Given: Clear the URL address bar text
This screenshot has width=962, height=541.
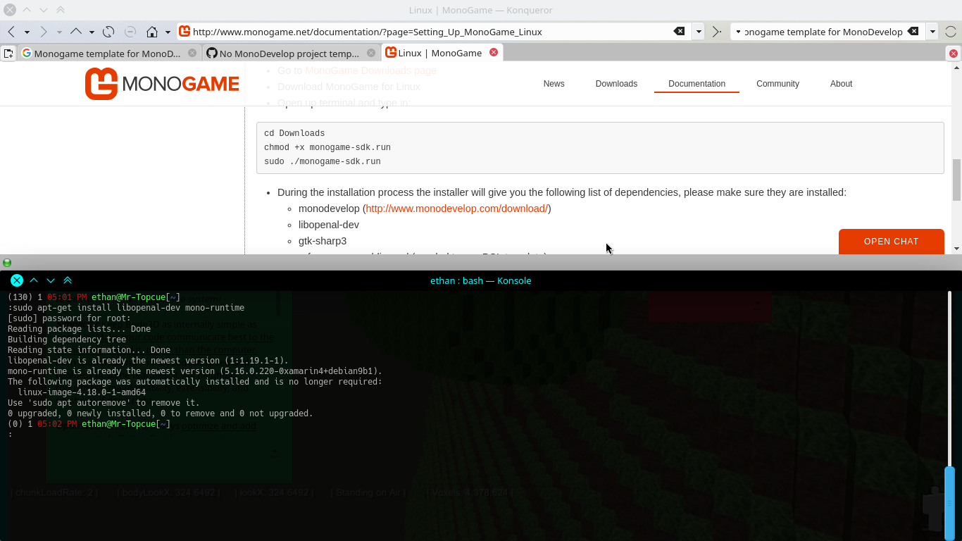Looking at the screenshot, I should 679,32.
